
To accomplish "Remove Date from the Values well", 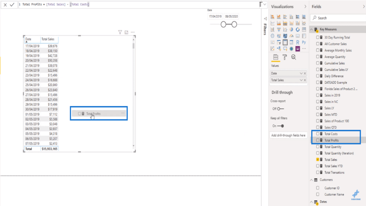I will tap(305, 73).
